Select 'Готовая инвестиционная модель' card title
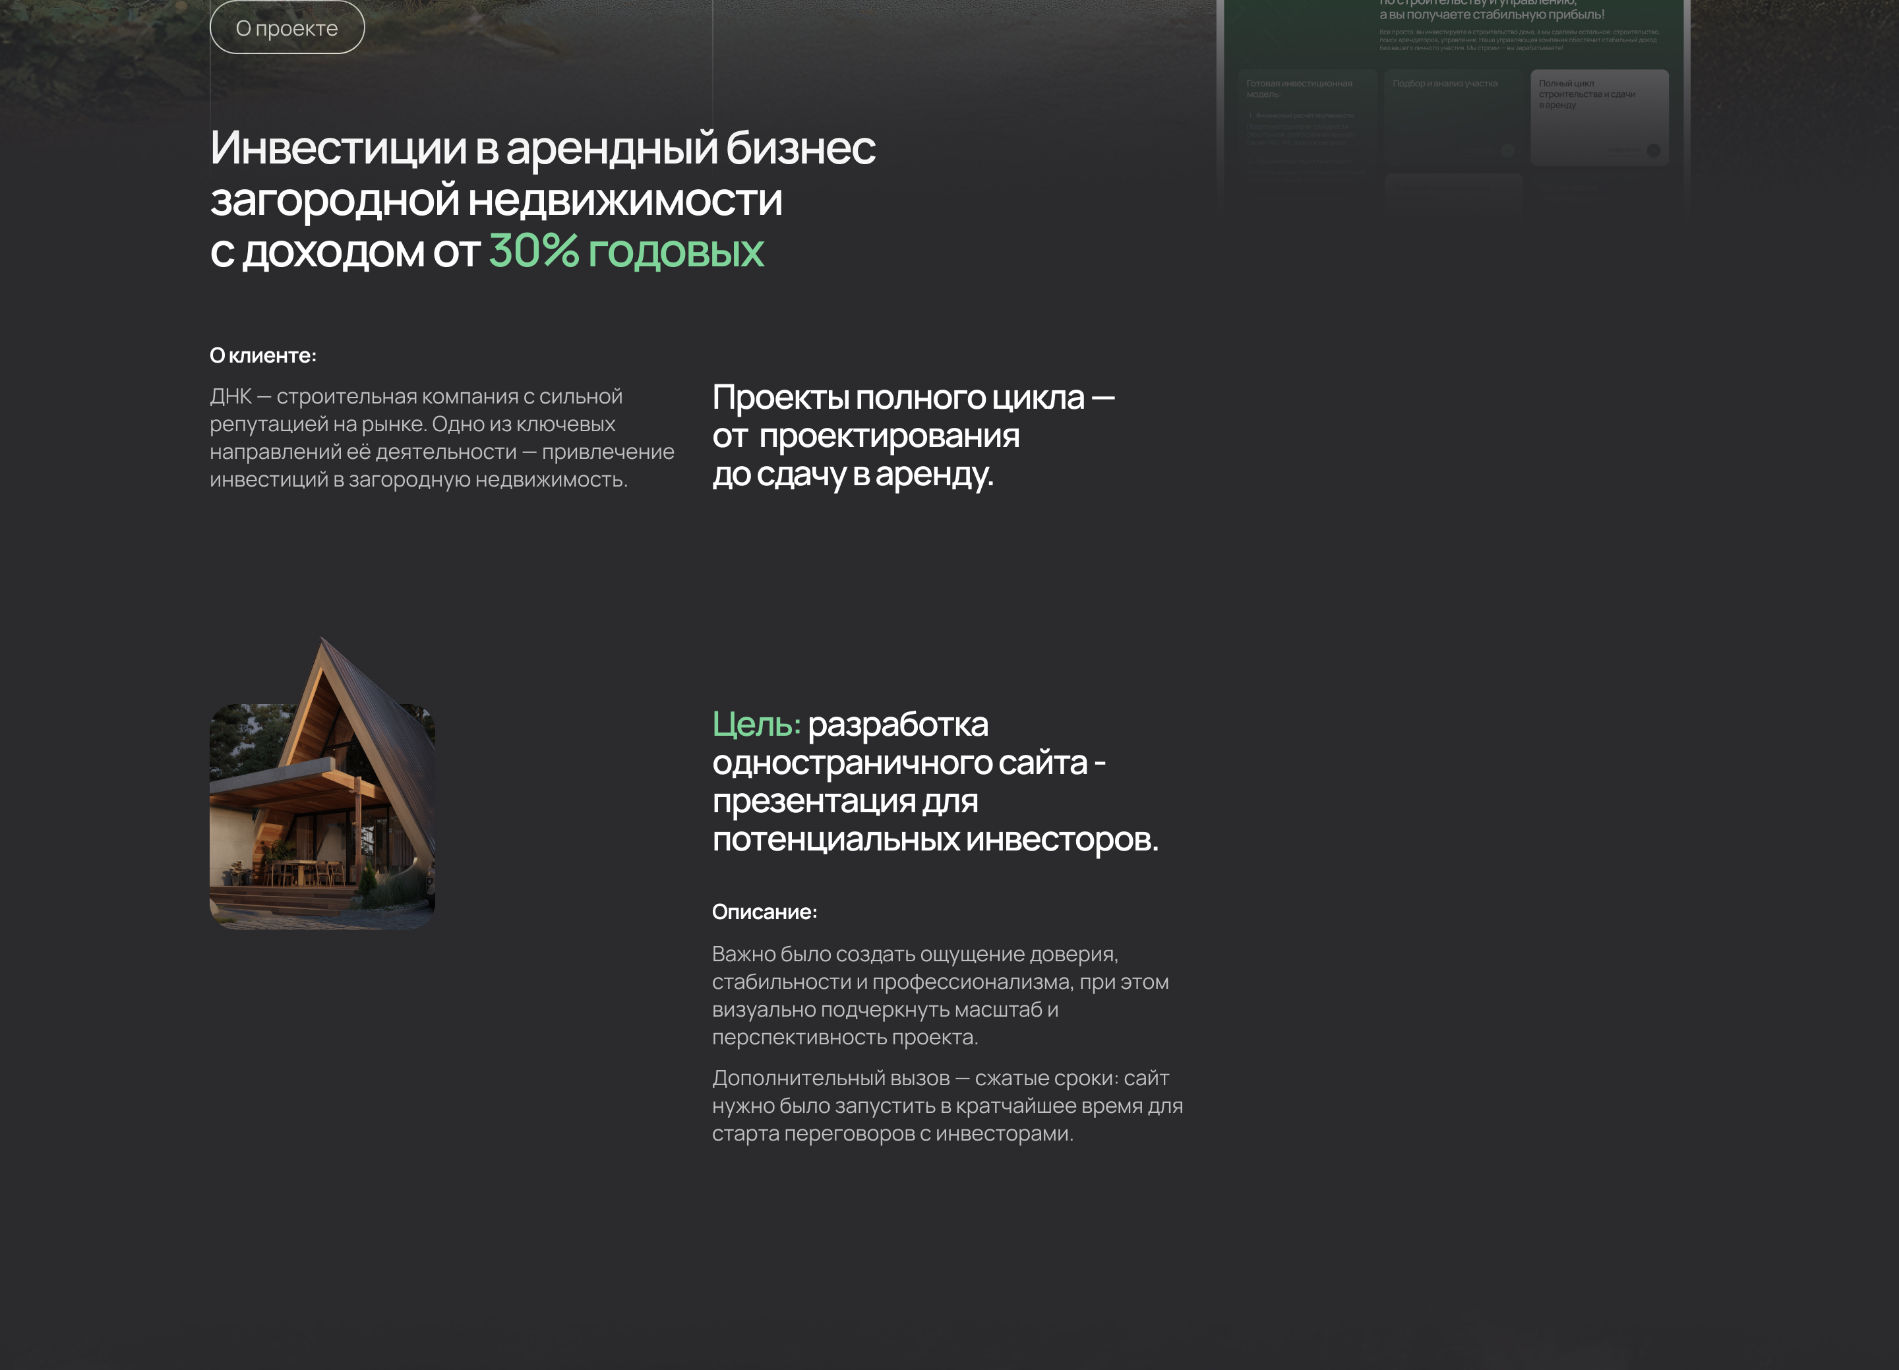 (1299, 88)
